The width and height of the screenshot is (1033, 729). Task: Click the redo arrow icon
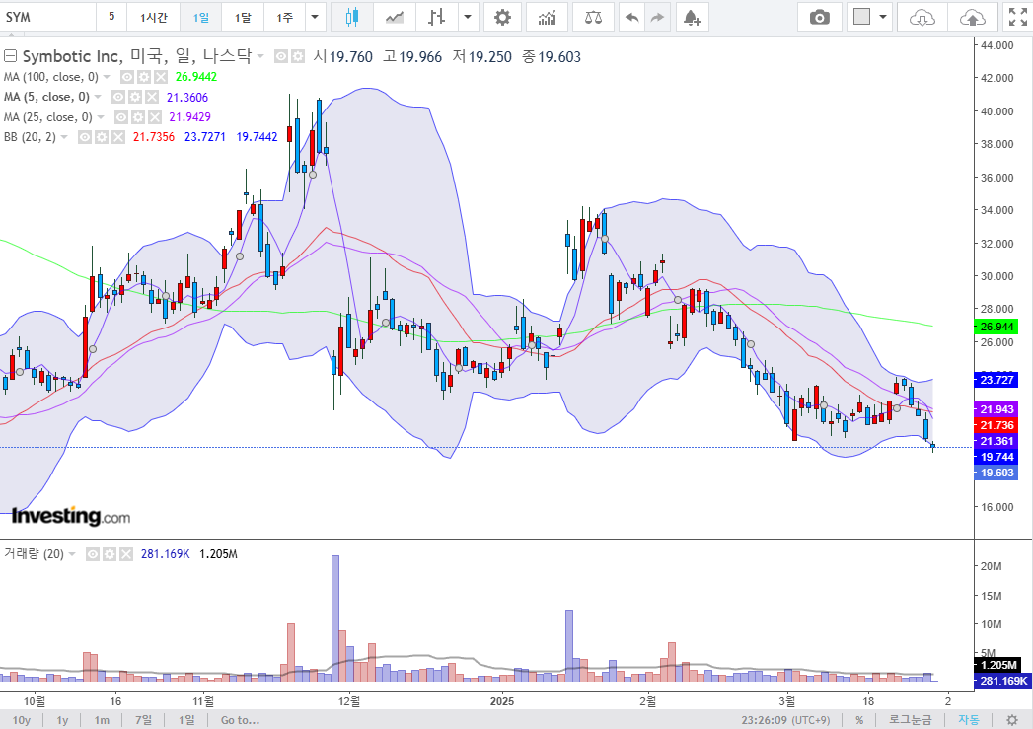pyautogui.click(x=657, y=17)
